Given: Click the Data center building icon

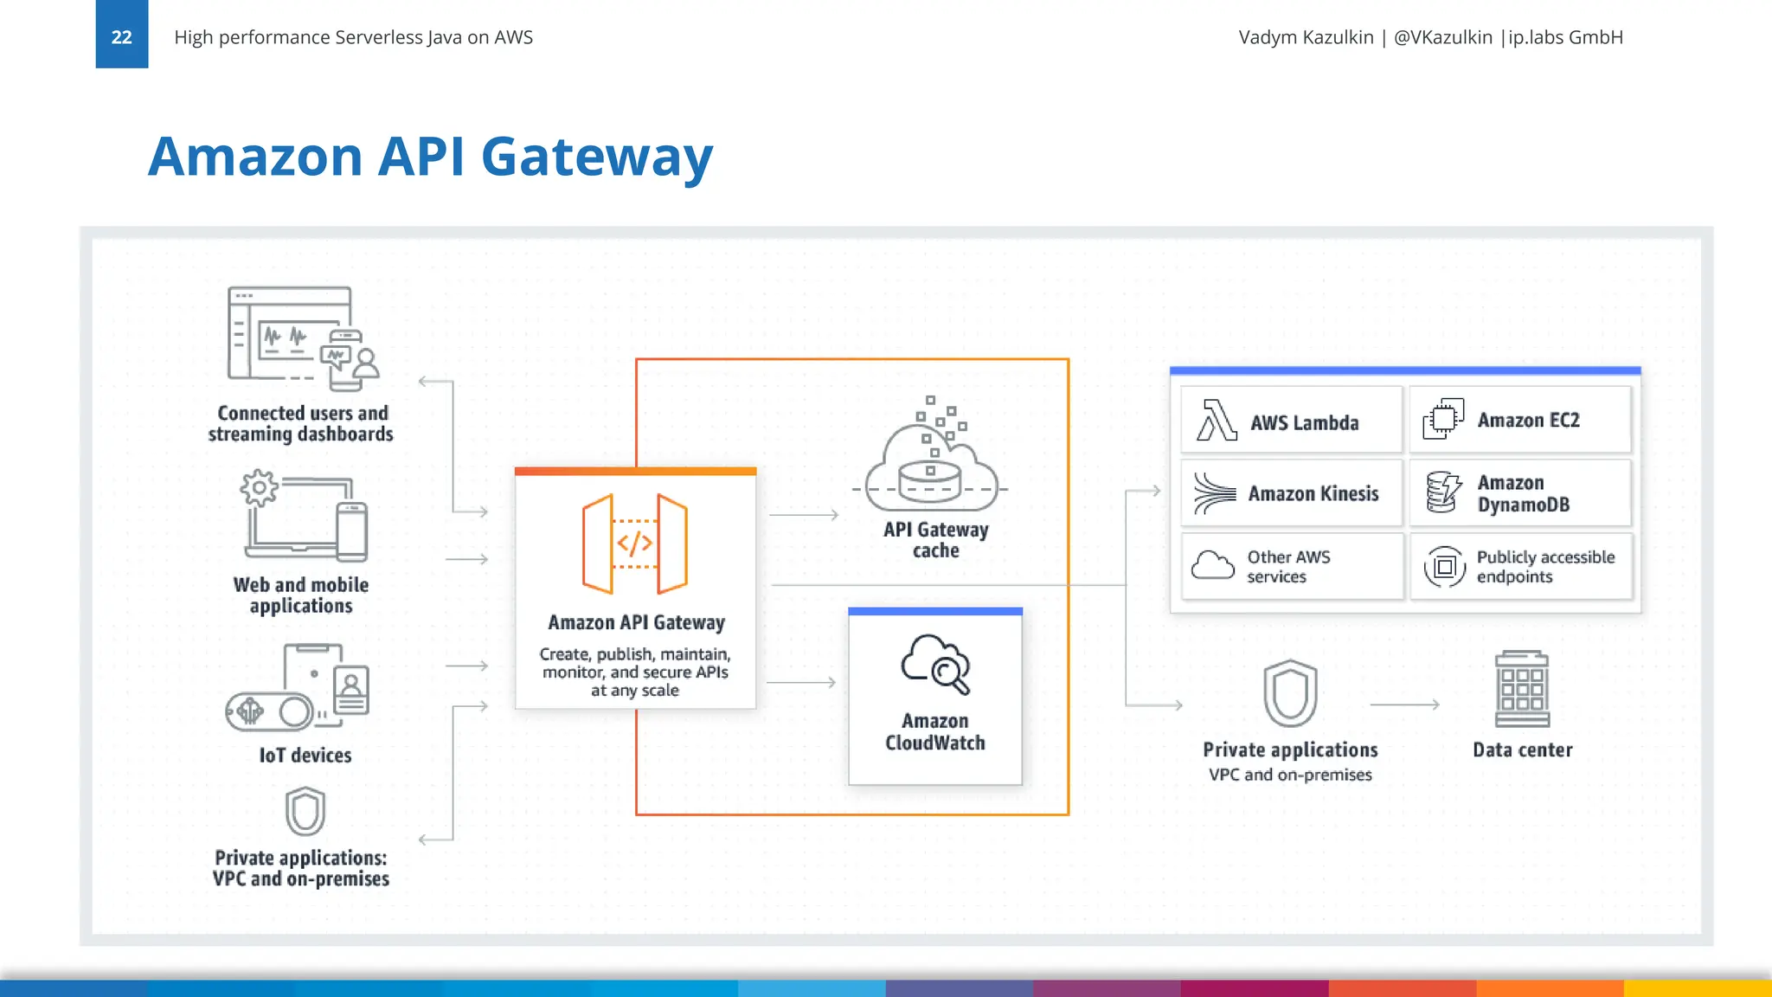Looking at the screenshot, I should [1522, 690].
